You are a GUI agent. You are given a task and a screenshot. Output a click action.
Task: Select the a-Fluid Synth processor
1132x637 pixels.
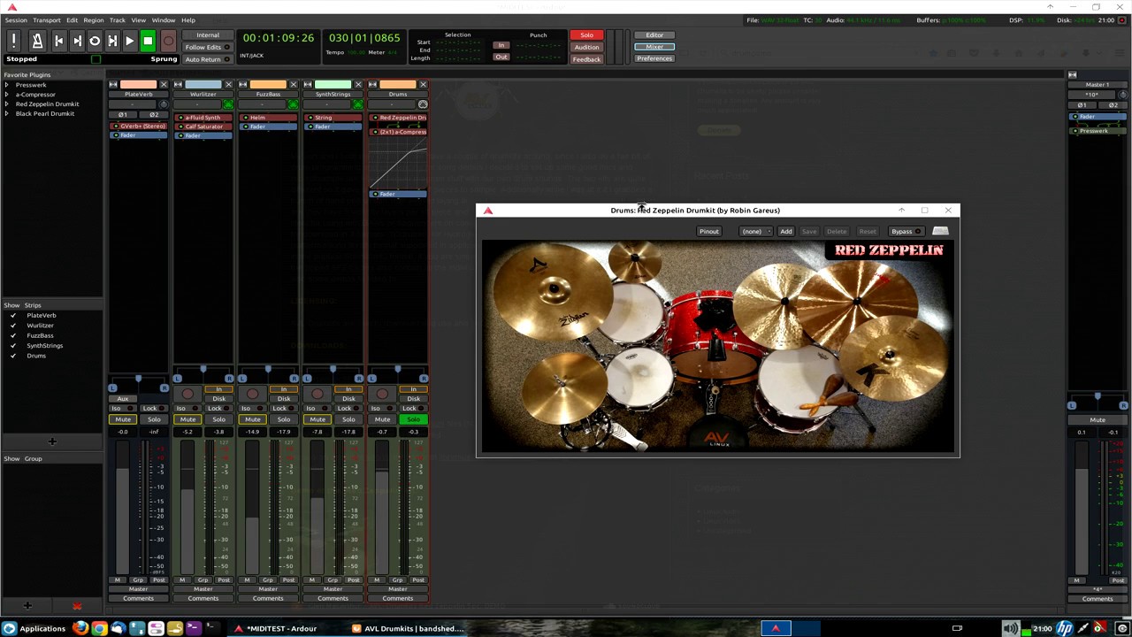(x=203, y=118)
